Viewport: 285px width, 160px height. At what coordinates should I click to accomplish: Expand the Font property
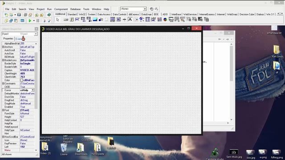coord(3,110)
